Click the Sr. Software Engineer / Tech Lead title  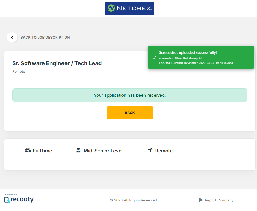(57, 63)
